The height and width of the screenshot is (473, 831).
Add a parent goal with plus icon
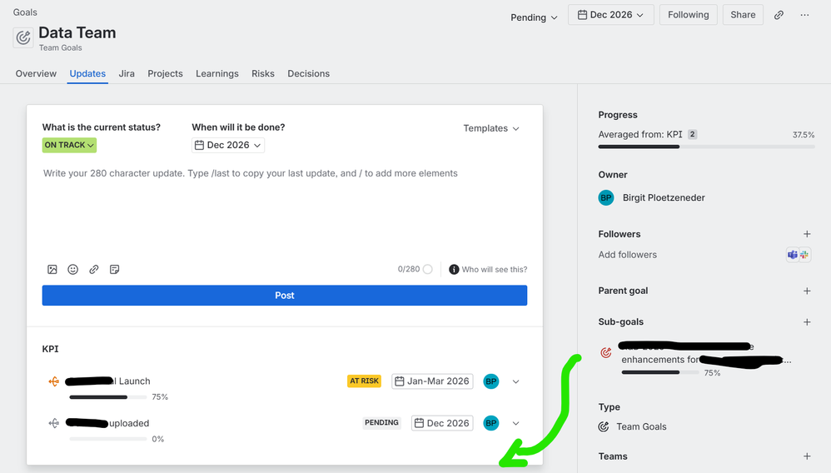(x=807, y=291)
